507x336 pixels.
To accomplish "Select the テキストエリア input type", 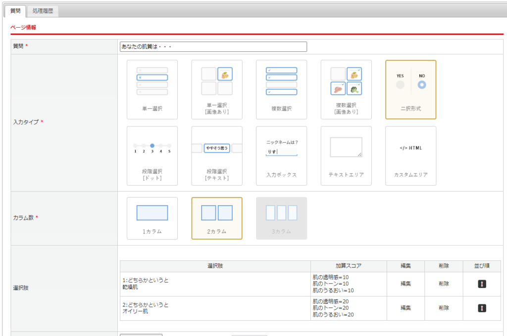I will (346, 156).
